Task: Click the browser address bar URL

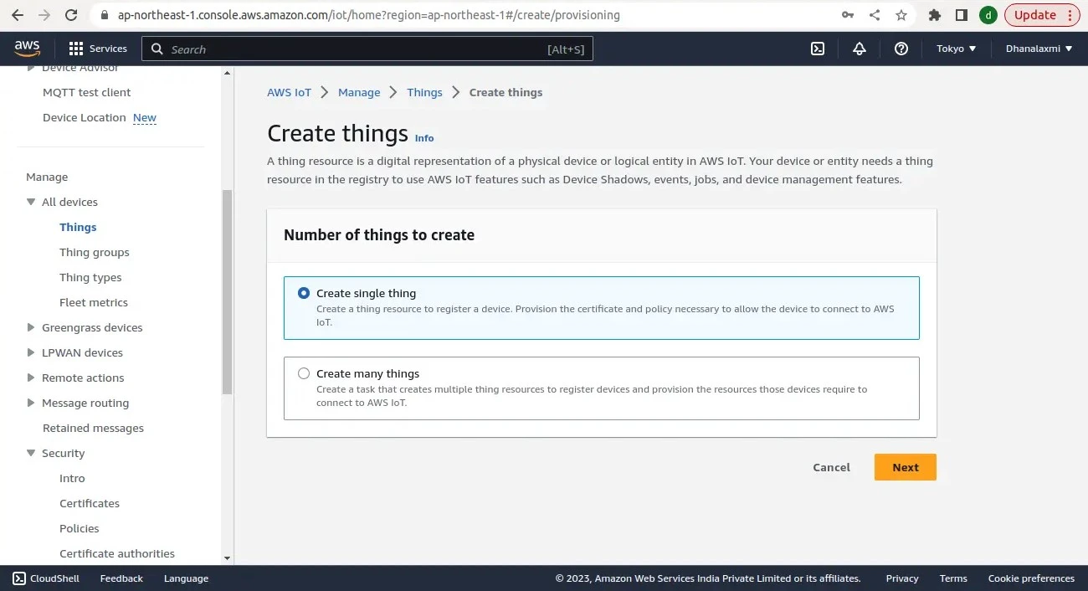Action: click(368, 15)
